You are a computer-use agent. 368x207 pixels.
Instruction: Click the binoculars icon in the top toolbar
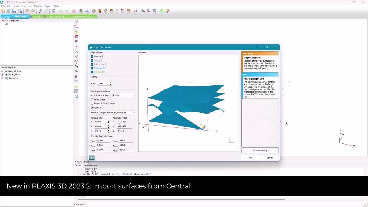coord(136,11)
